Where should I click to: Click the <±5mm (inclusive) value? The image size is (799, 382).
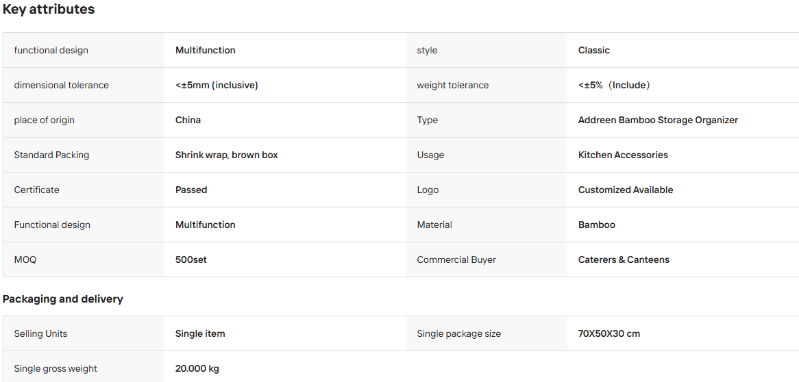click(x=217, y=85)
